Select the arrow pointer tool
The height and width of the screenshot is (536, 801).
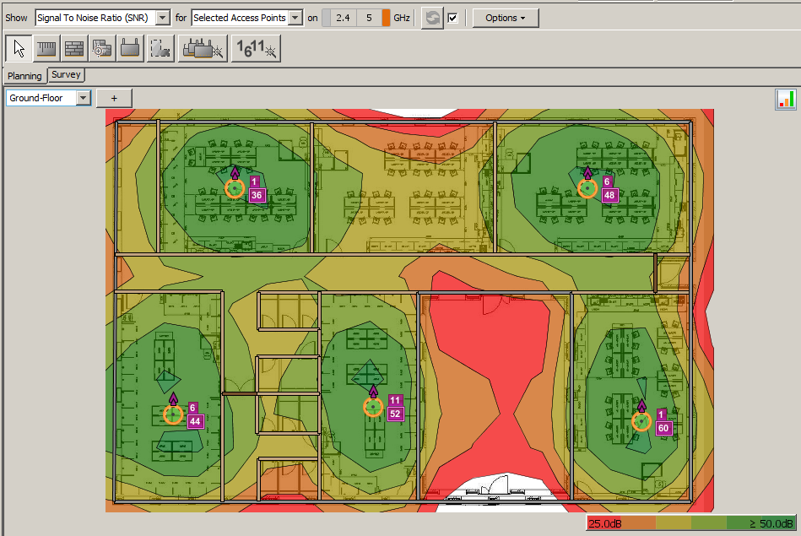[x=19, y=49]
